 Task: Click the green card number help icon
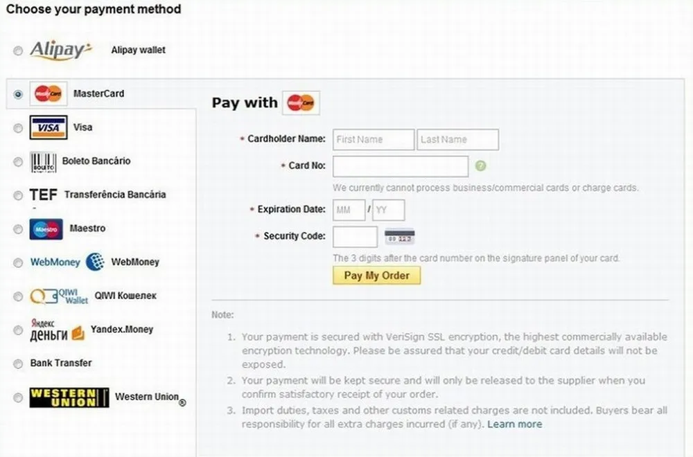click(480, 165)
